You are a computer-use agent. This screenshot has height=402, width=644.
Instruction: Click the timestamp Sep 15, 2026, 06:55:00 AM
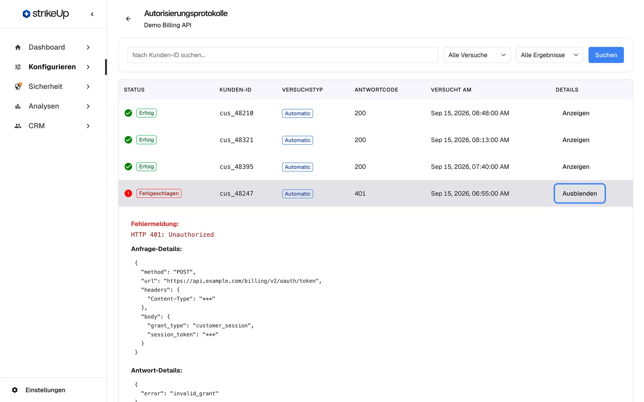[470, 194]
